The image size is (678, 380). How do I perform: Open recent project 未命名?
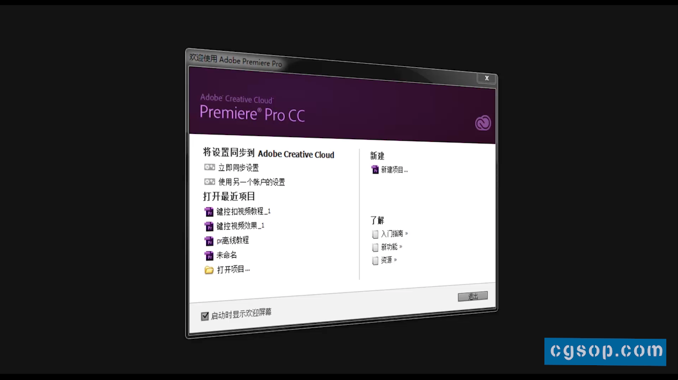pyautogui.click(x=227, y=255)
